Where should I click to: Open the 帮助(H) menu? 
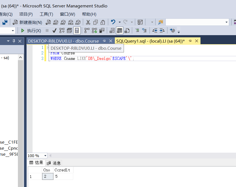(89, 14)
